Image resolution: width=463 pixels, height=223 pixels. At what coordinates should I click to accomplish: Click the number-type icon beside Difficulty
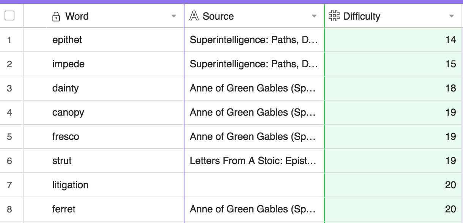coord(334,16)
